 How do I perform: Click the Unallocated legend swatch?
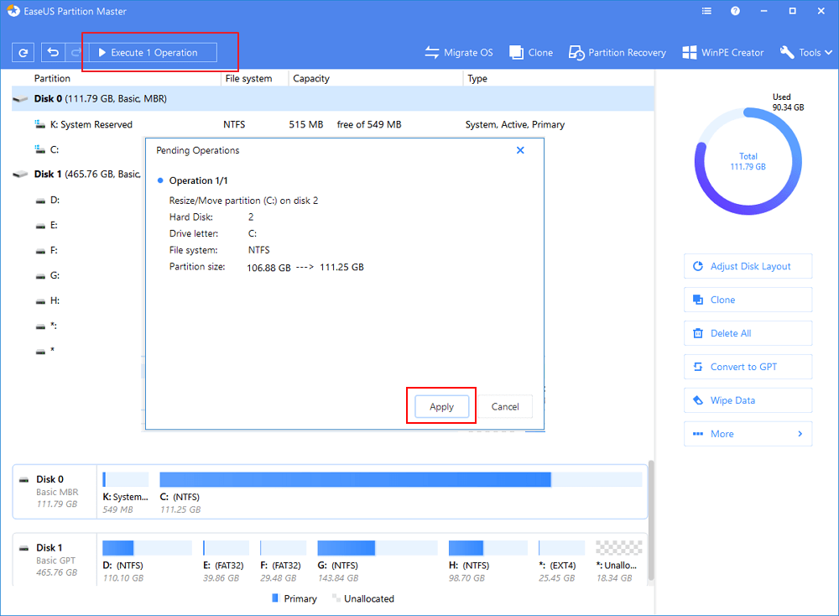pyautogui.click(x=336, y=598)
